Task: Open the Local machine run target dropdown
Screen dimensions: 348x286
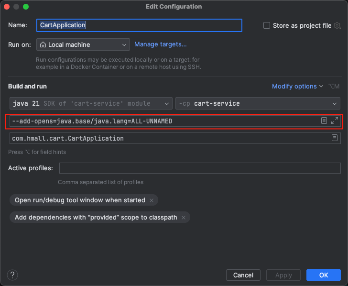Action: [x=83, y=44]
